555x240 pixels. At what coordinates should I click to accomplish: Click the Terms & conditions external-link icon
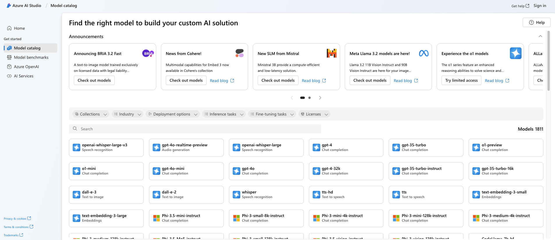[31, 227]
